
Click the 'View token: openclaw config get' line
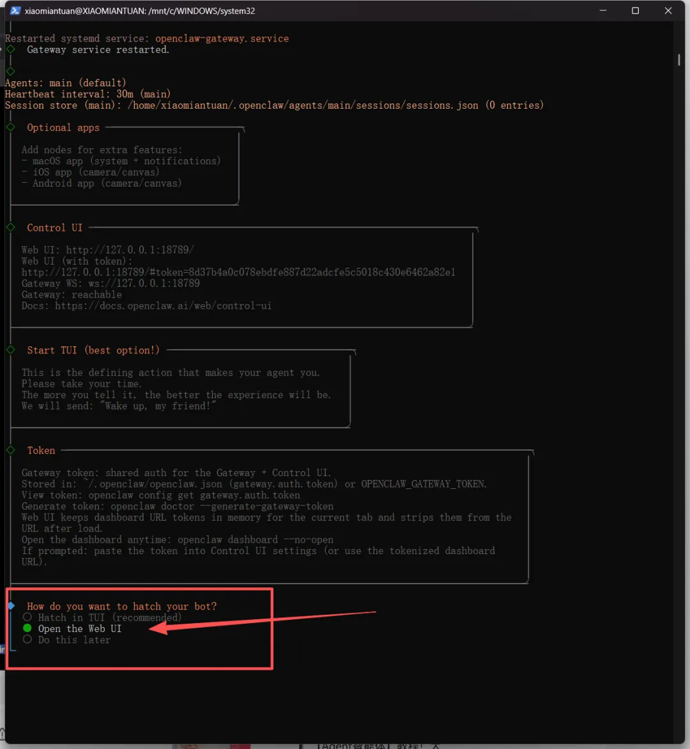(x=161, y=495)
